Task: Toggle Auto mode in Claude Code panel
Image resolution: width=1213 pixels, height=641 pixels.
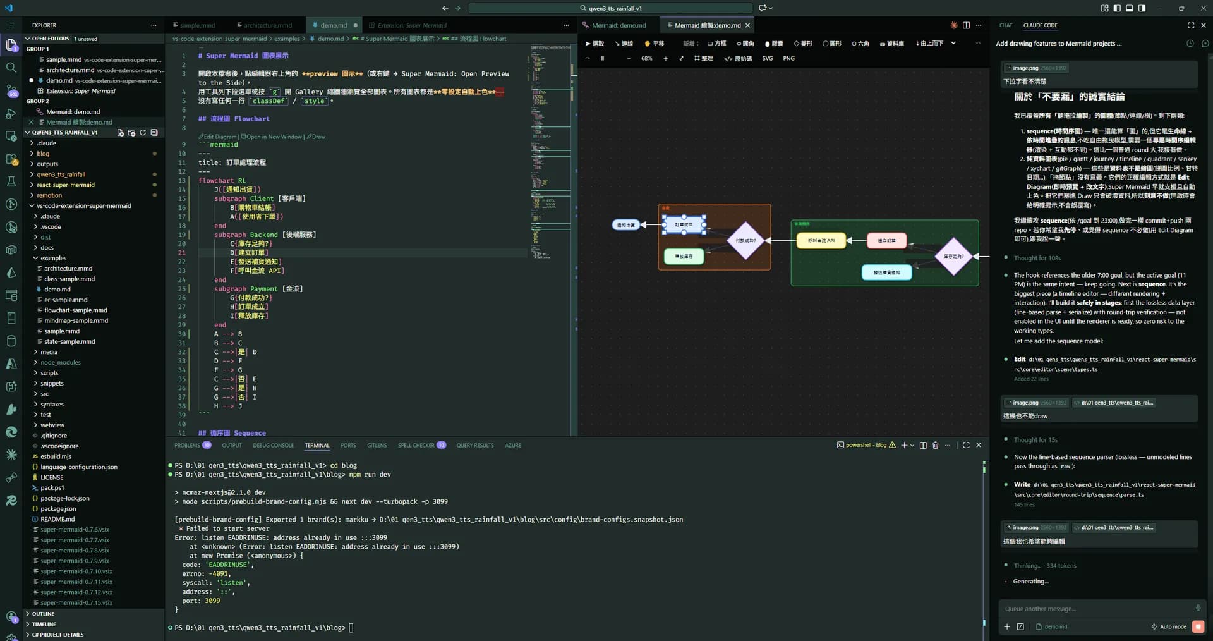Action: click(x=1169, y=626)
